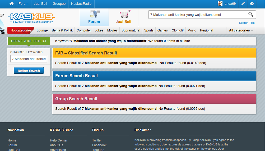This screenshot has height=151, width=265.
Task: Open the Computer category
Action: click(x=84, y=30)
